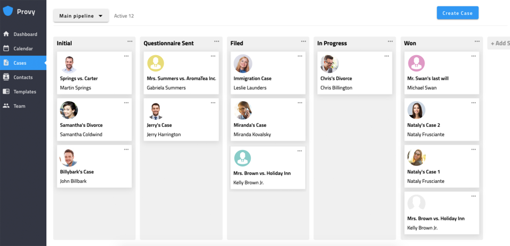Open the Dashboard home icon
Screen dimensions: 510x246
pos(6,34)
